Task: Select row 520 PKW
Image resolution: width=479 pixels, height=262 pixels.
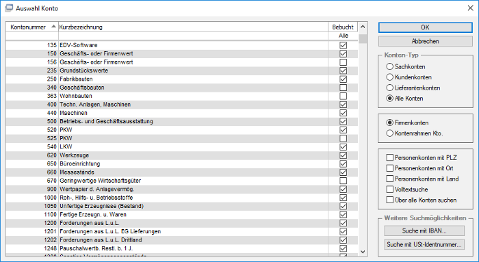Action: [x=182, y=130]
